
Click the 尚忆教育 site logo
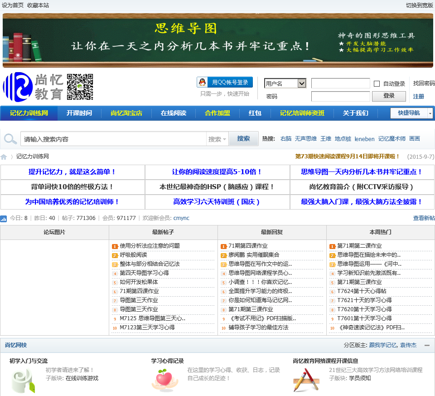33,87
